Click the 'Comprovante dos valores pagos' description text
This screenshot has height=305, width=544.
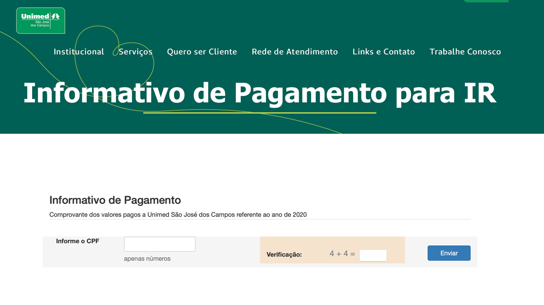click(x=178, y=215)
